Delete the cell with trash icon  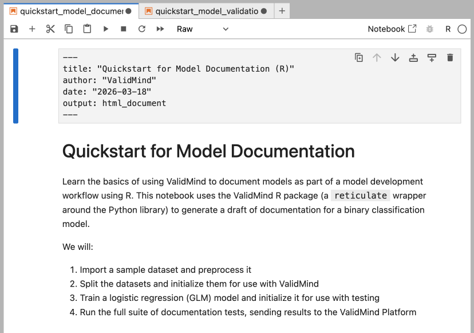450,57
